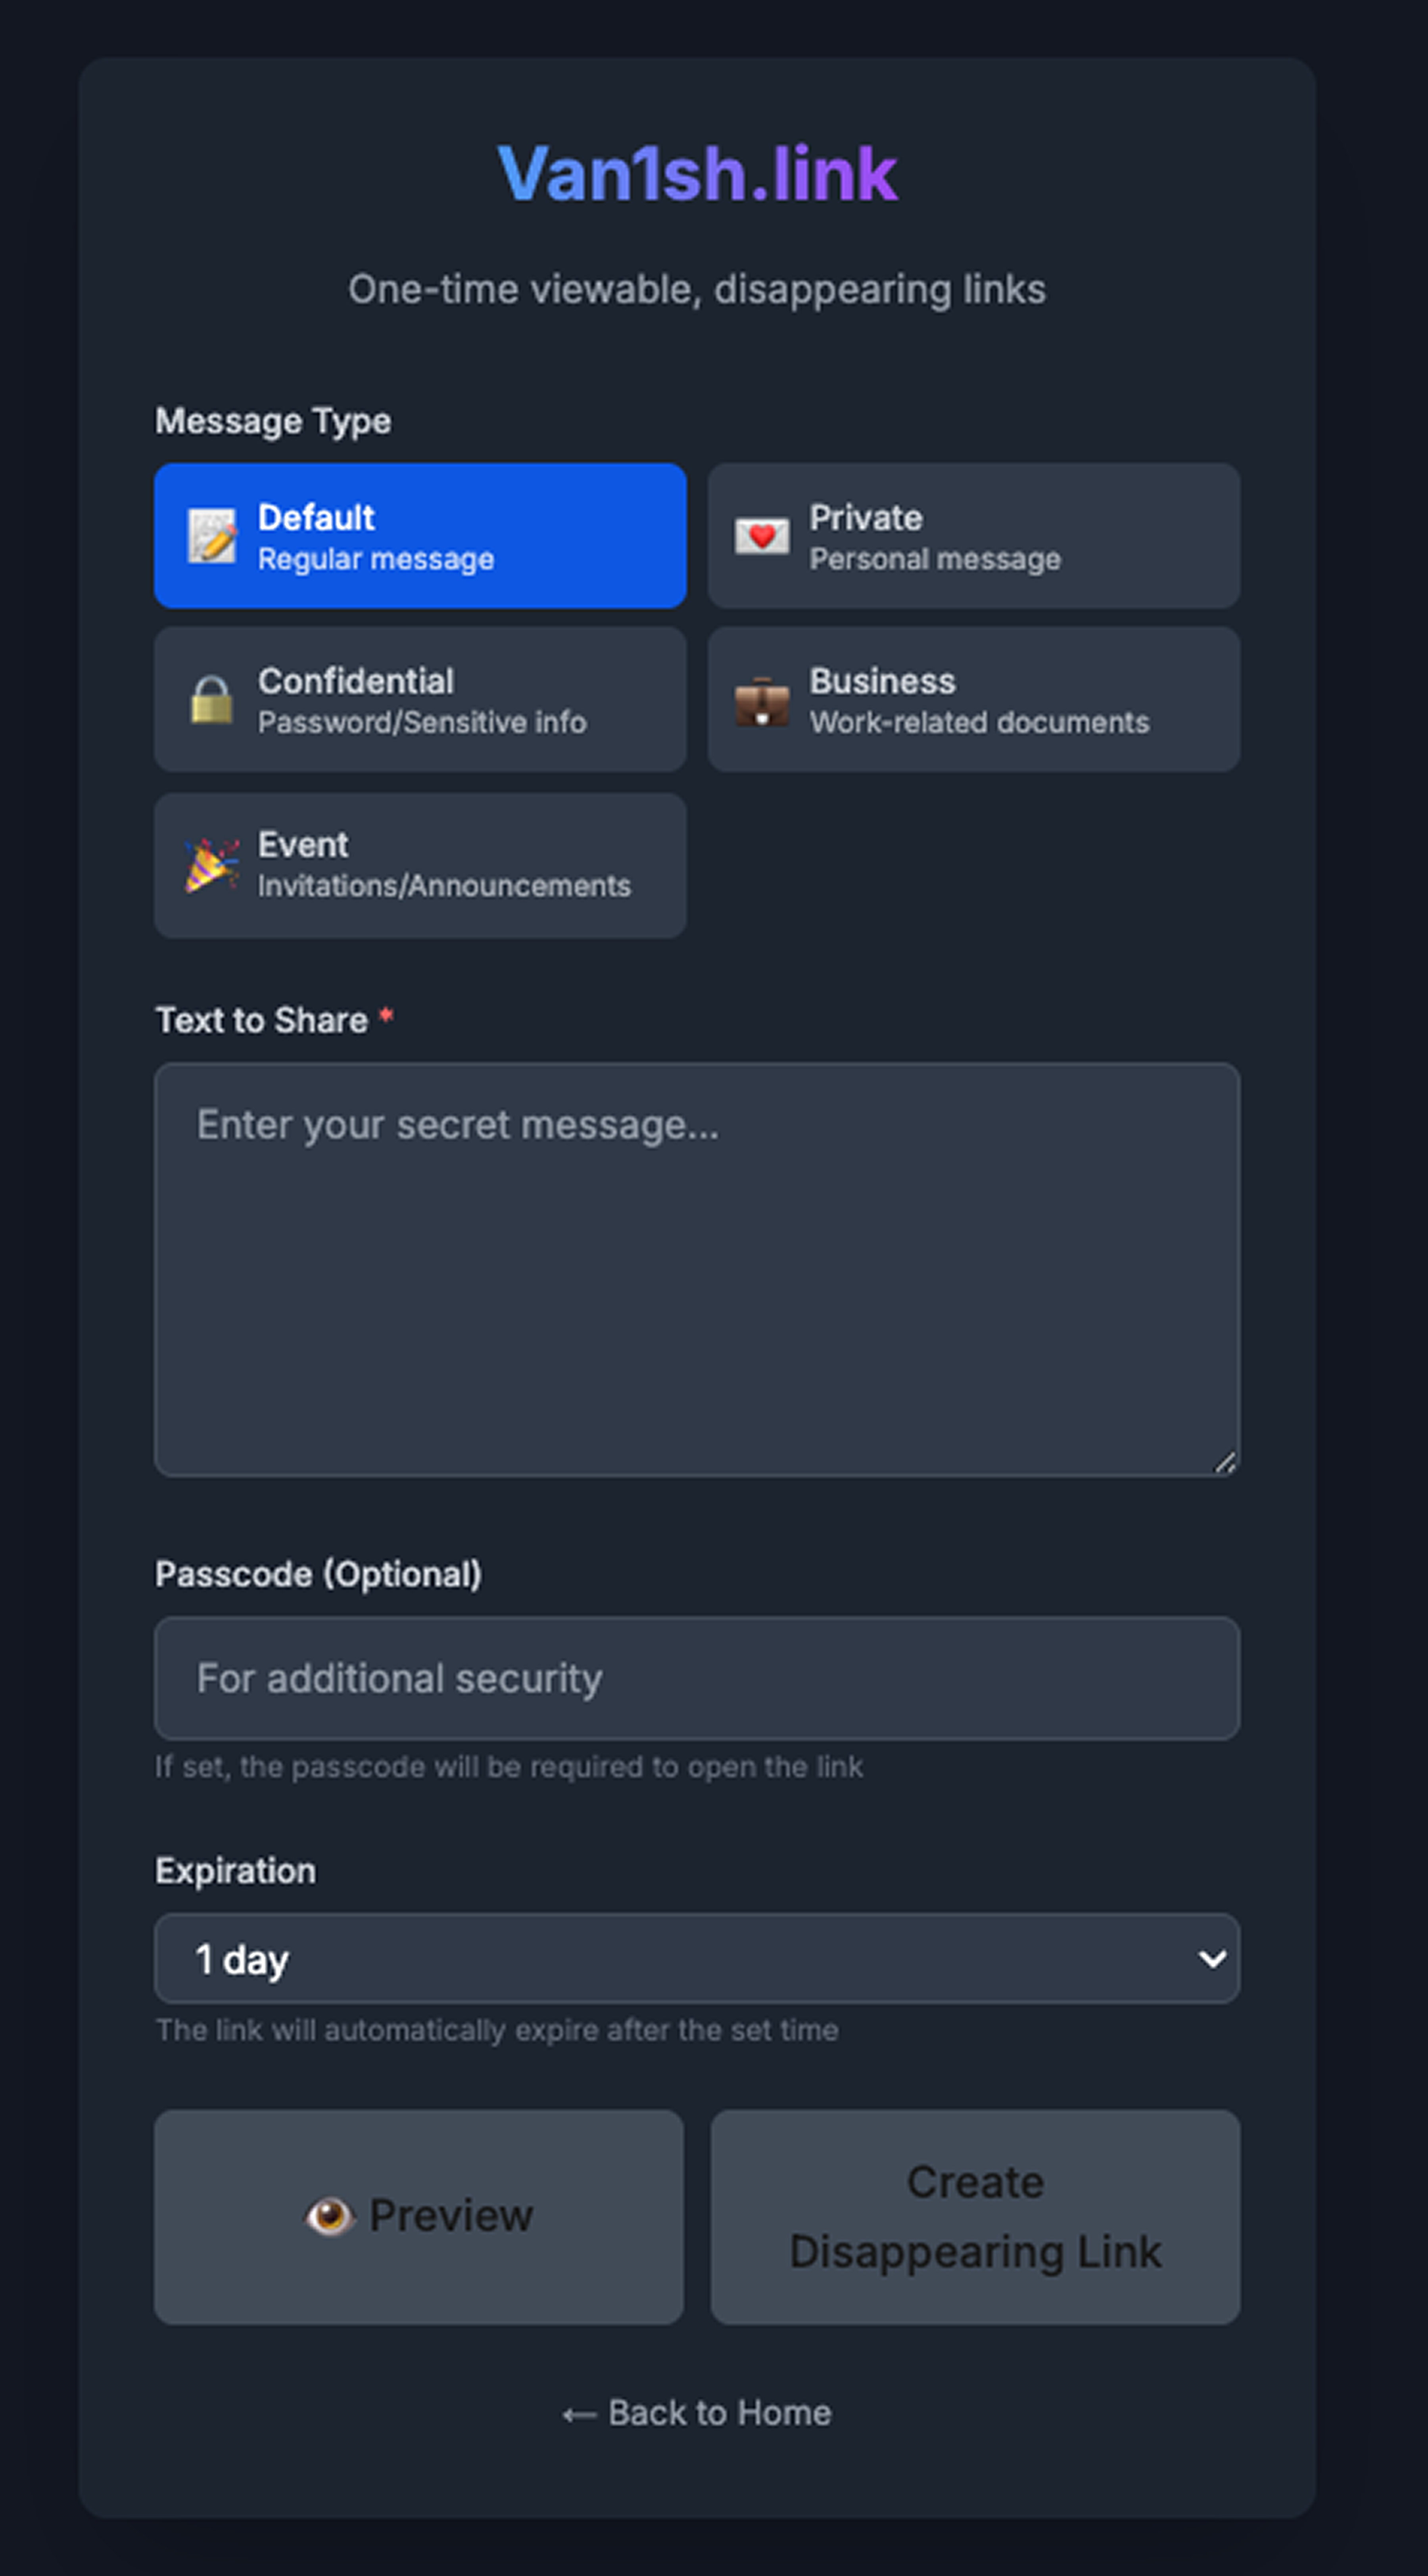Open the Preview button
Image resolution: width=1428 pixels, height=2576 pixels.
tap(419, 2217)
